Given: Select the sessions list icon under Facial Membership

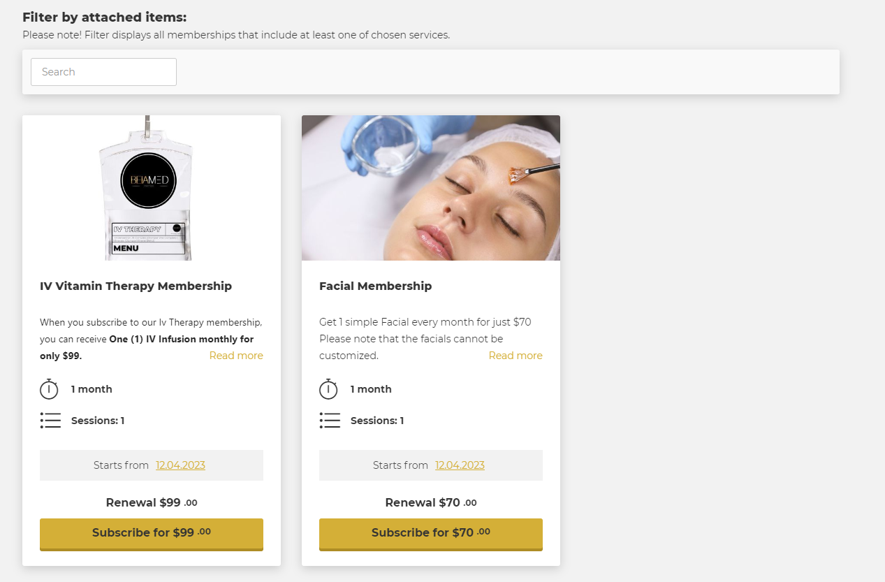Looking at the screenshot, I should click(x=330, y=421).
